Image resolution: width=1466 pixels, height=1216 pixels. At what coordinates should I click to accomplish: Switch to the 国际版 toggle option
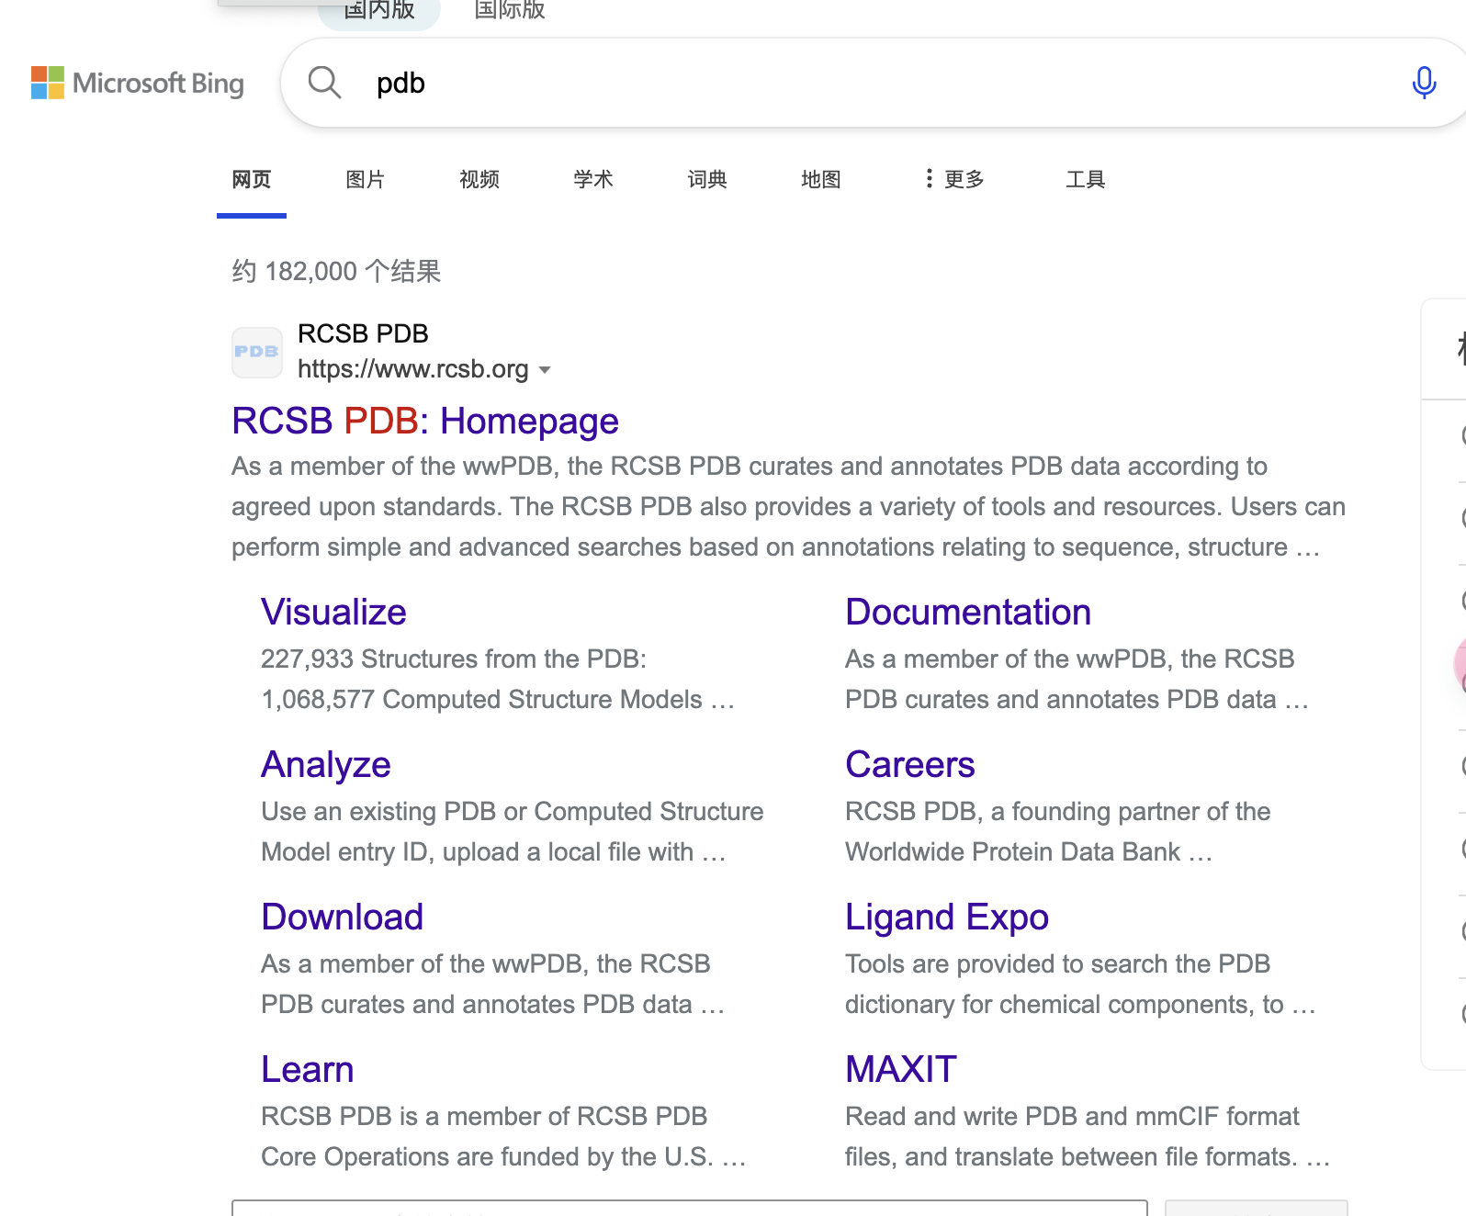[509, 11]
